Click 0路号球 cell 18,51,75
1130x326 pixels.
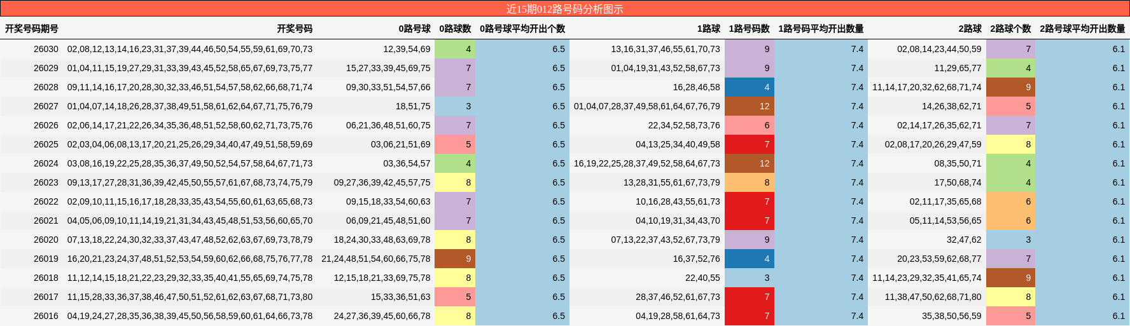(x=413, y=106)
